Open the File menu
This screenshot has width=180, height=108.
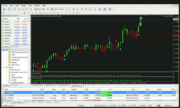[6, 5]
